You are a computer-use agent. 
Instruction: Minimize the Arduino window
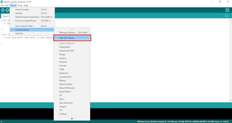(x=212, y=2)
